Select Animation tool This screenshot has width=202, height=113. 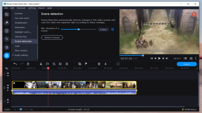click(20, 27)
